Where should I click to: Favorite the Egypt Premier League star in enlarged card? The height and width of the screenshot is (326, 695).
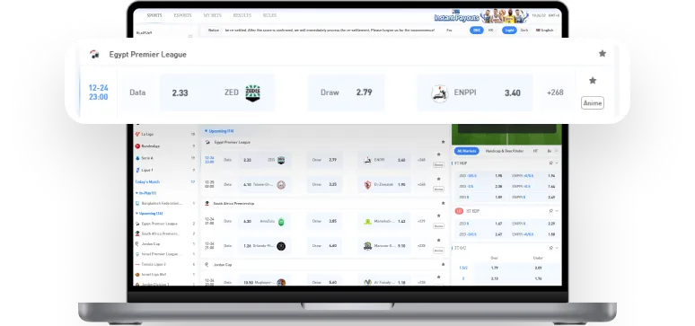point(602,54)
